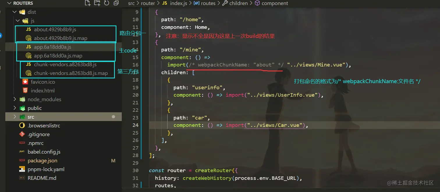
Task: Click the map icon of chunk-vendors.a8263bd8.js.map
Action: (28, 73)
